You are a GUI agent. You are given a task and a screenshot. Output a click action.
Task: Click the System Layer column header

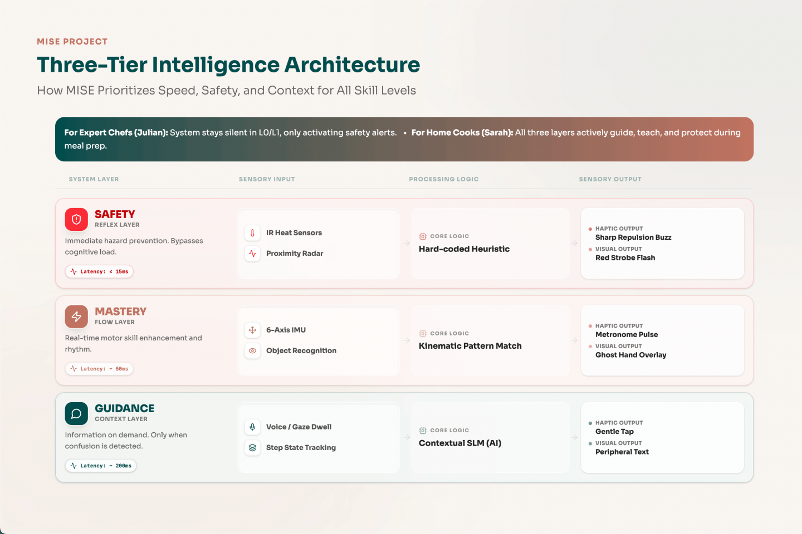coord(94,179)
